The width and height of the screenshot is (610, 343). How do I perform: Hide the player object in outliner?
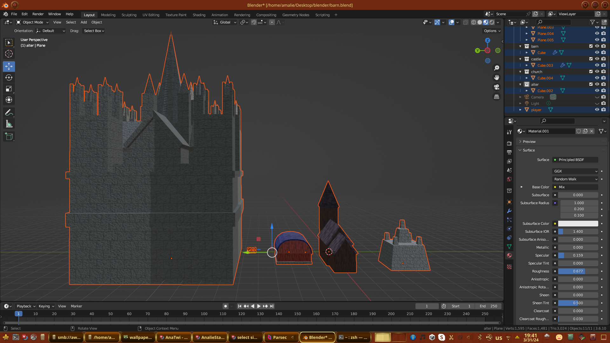[597, 110]
